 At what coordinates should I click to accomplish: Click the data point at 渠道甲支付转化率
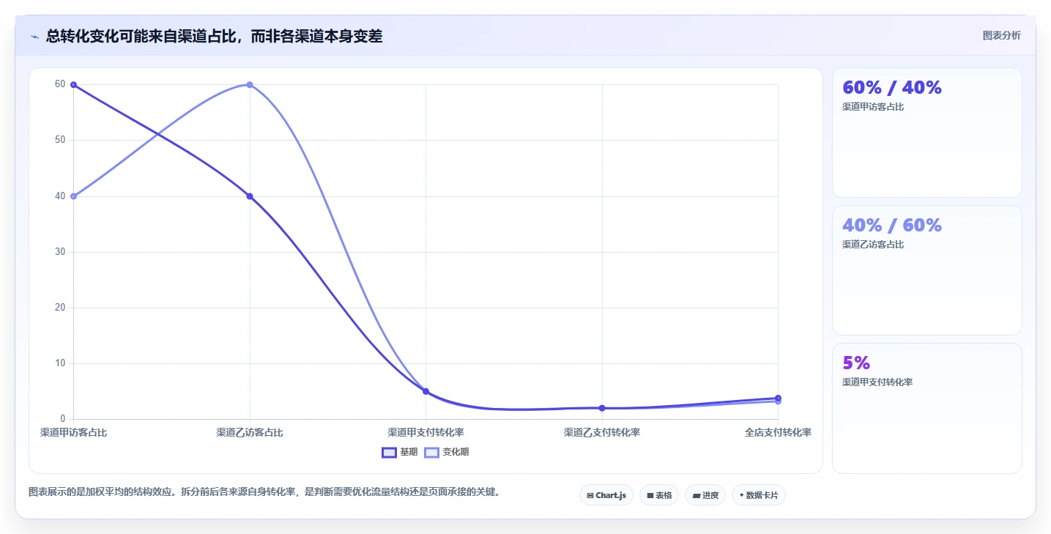tap(426, 391)
